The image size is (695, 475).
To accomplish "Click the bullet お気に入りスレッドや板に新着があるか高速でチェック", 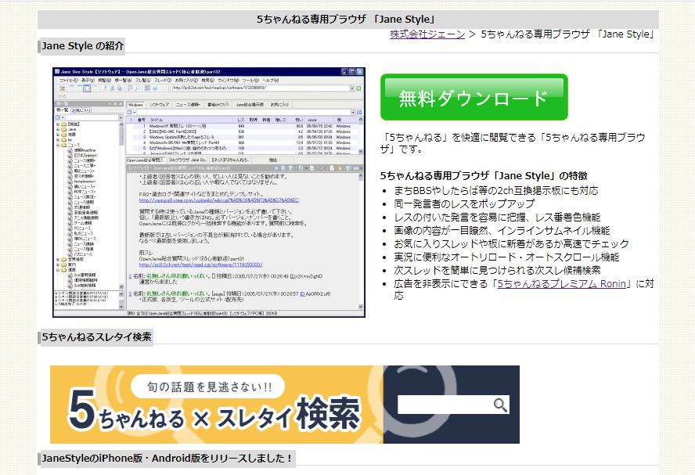I will point(512,243).
